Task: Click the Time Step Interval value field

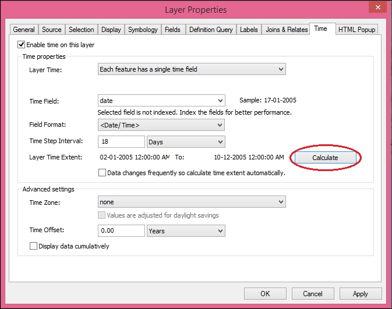Action: (x=121, y=142)
